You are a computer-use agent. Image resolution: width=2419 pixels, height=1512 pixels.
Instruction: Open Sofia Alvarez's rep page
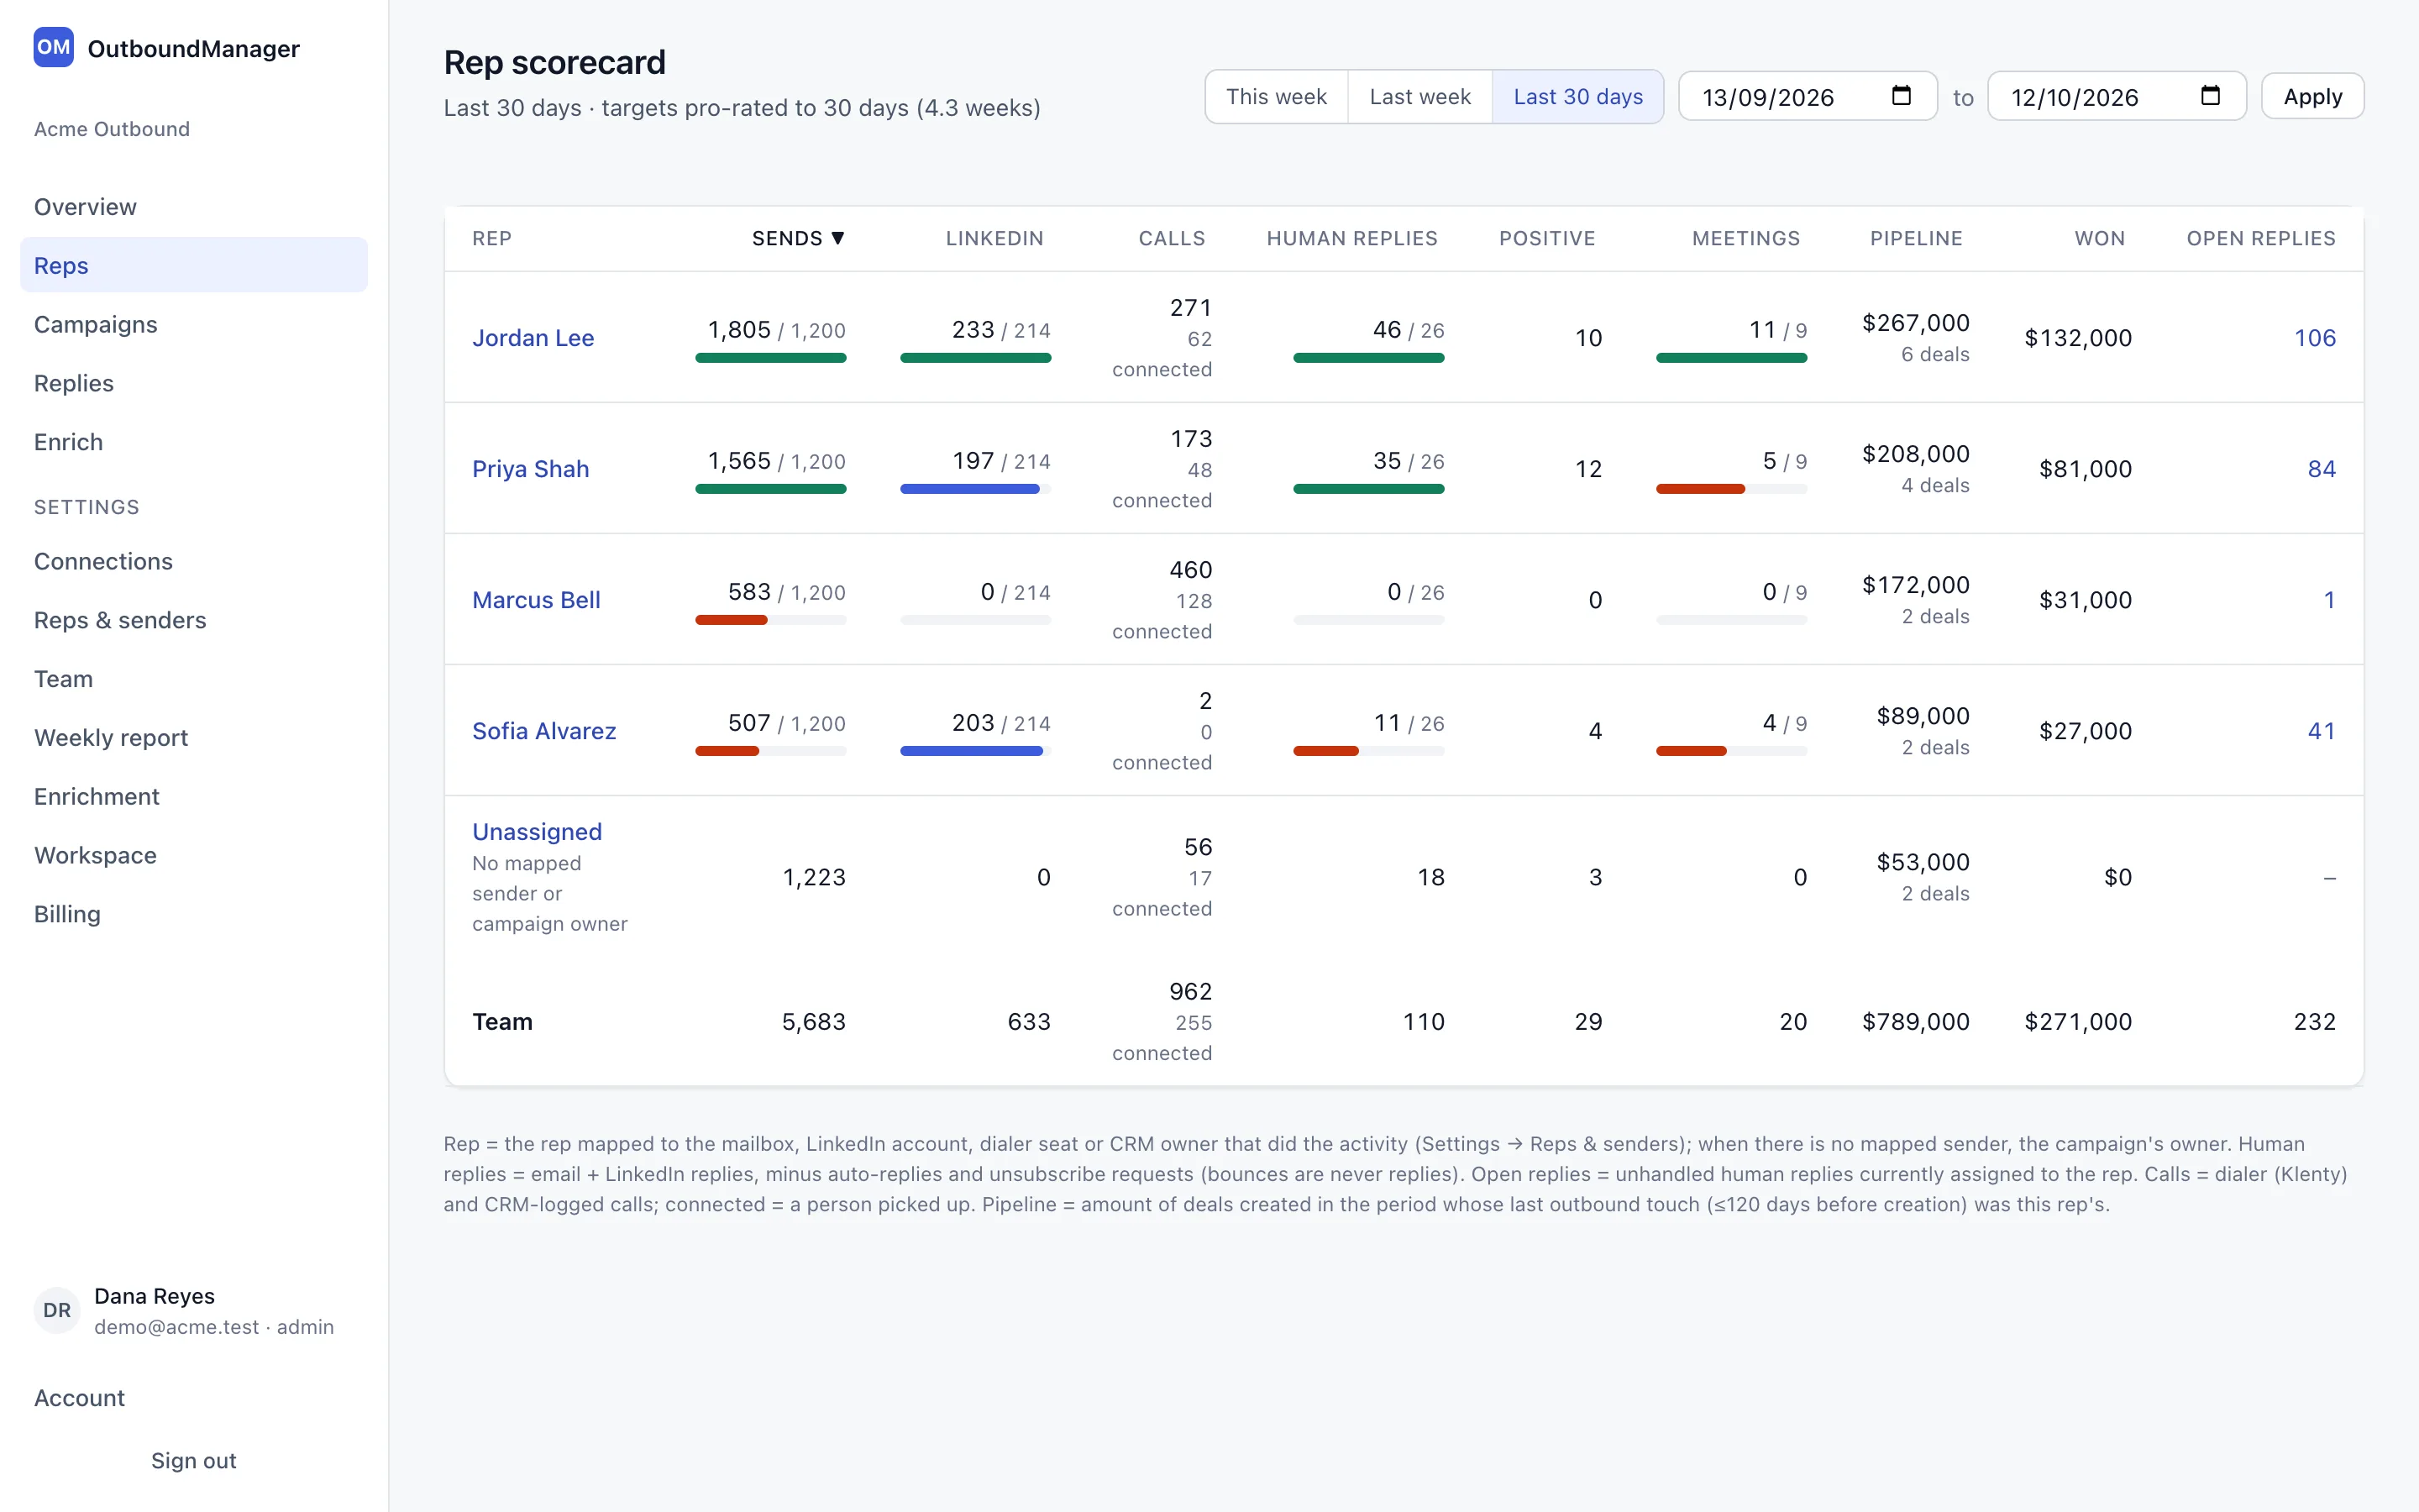[x=543, y=731]
